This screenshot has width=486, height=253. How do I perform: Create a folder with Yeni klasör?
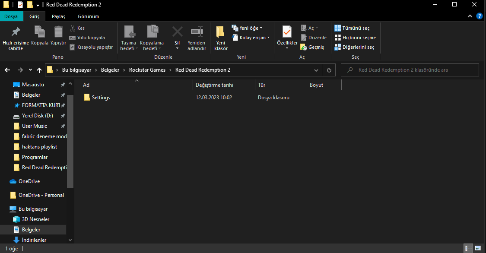point(221,38)
